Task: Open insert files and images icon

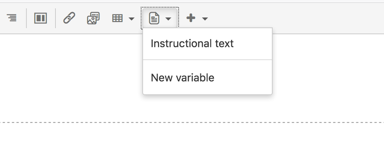Action: 93,18
